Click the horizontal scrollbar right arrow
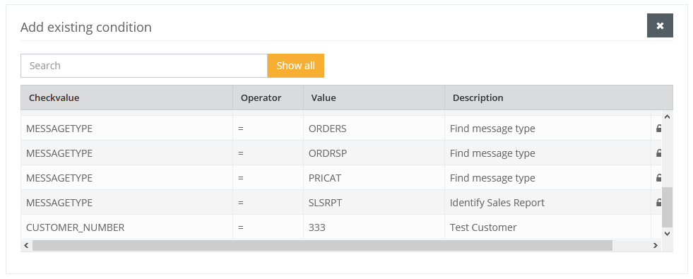This screenshot has width=693, height=279. pos(656,245)
